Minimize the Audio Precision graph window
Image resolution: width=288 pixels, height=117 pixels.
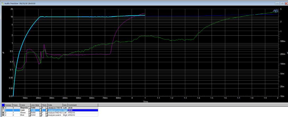pyautogui.click(x=277, y=3)
